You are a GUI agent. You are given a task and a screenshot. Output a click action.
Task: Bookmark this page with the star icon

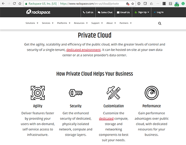click(x=133, y=4)
